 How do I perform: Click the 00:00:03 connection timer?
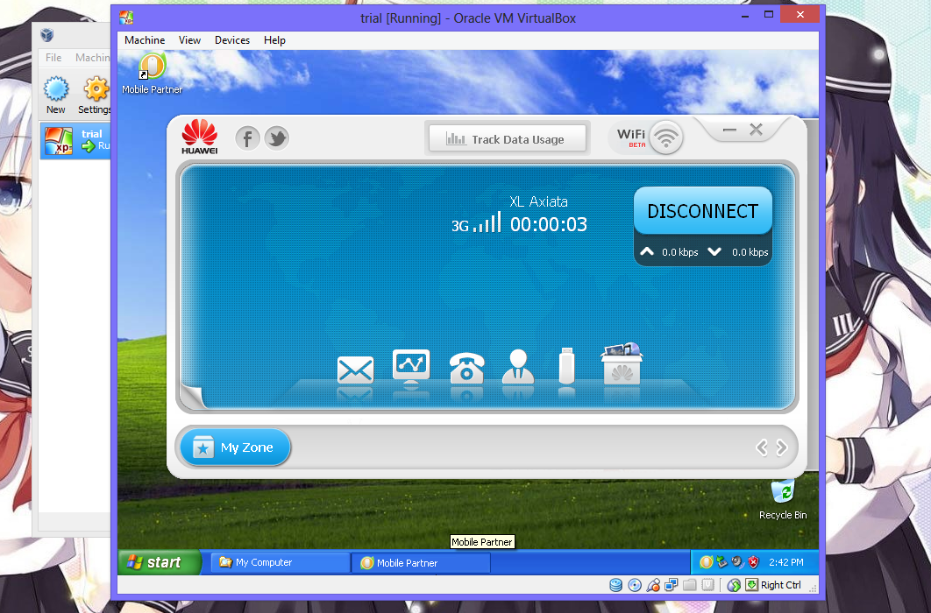point(549,224)
